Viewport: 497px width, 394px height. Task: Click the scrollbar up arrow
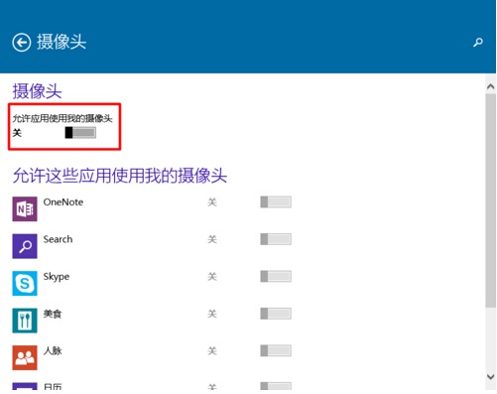491,86
